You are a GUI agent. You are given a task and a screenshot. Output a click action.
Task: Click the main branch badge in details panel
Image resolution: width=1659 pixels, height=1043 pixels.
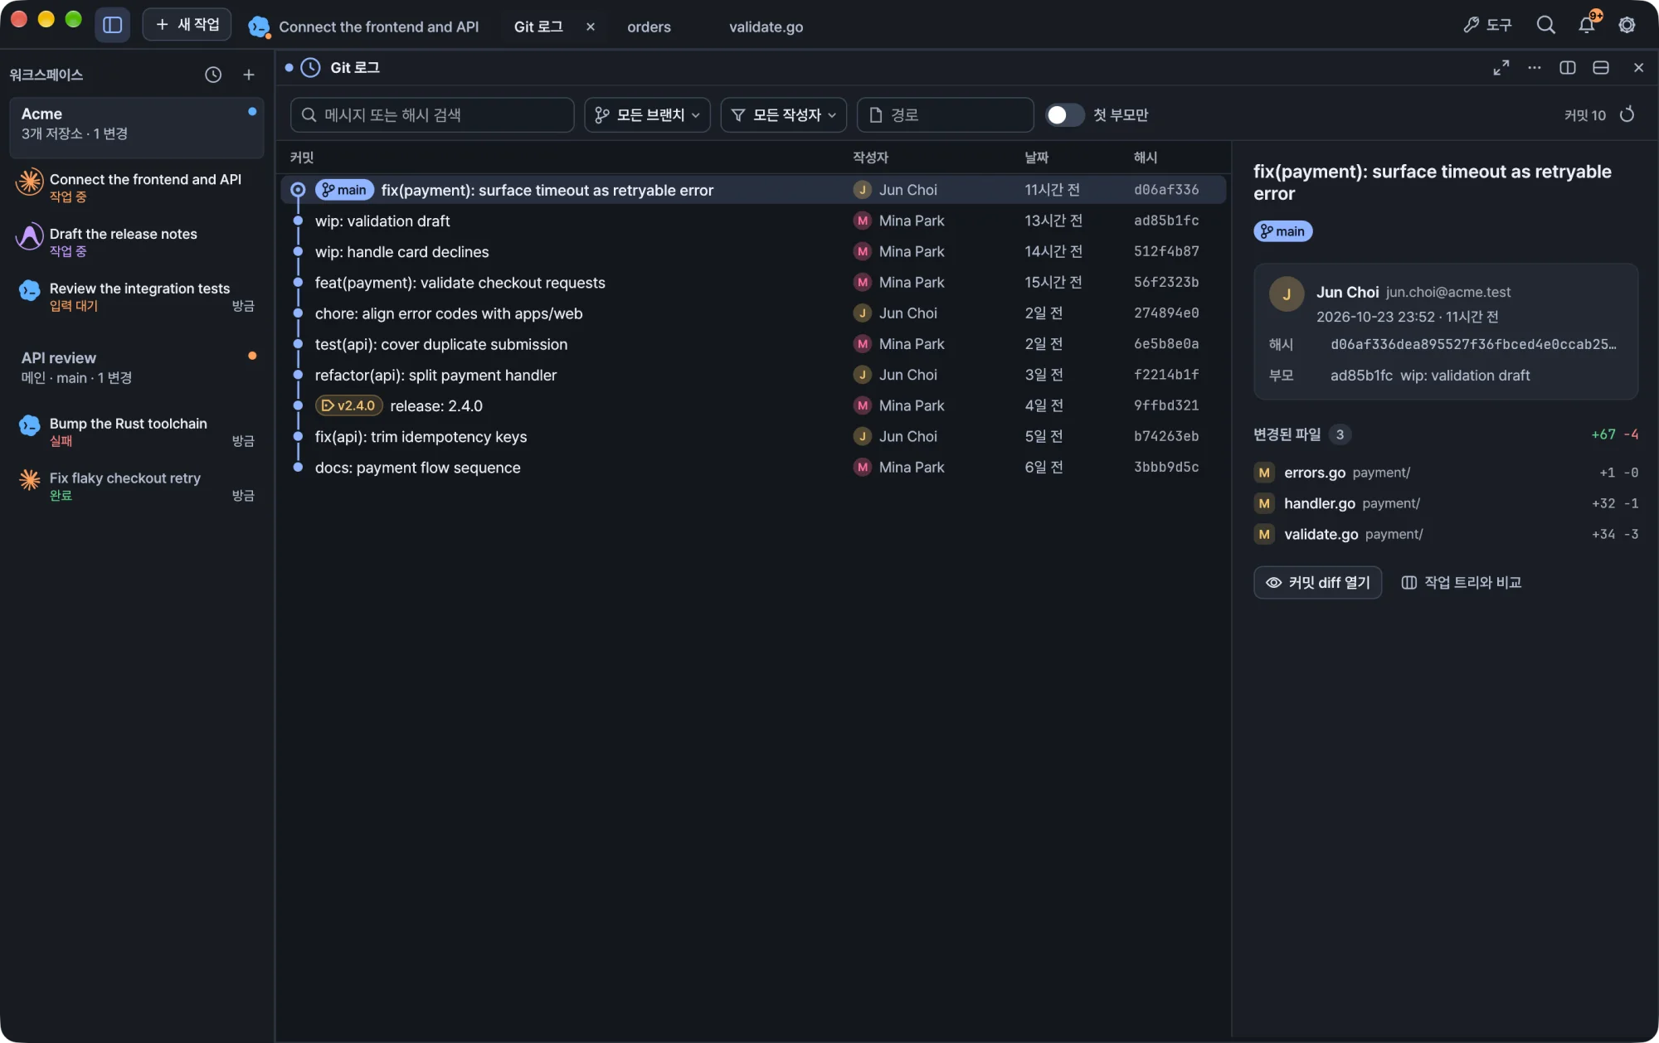[x=1282, y=231]
